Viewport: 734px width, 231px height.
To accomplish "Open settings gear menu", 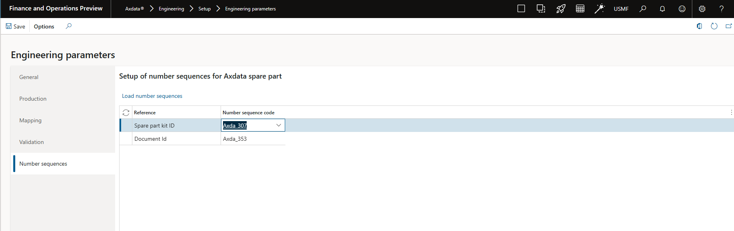I will 702,9.
